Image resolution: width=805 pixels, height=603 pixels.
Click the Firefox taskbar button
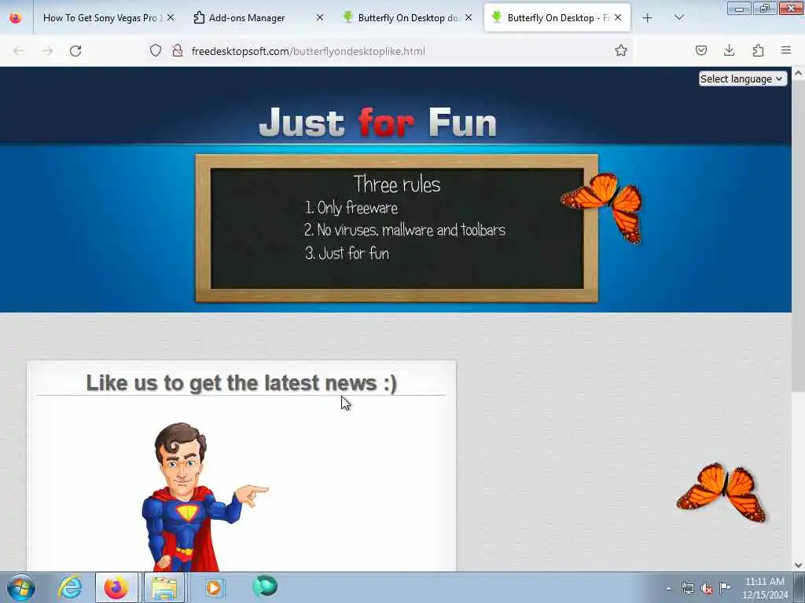pos(116,587)
